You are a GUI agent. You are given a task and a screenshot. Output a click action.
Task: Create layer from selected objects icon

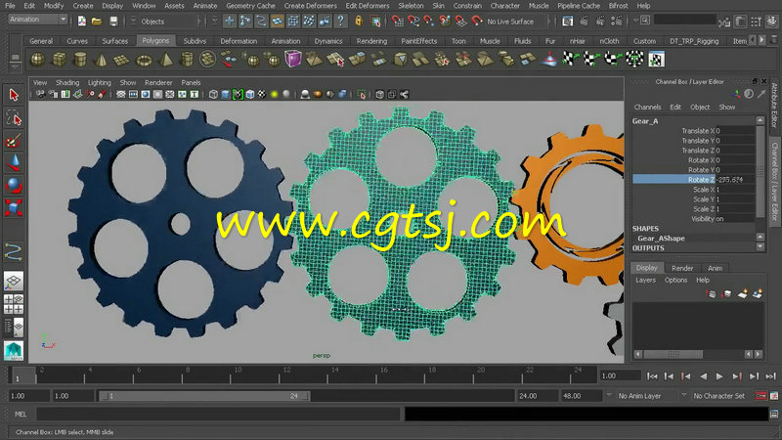[x=758, y=294]
